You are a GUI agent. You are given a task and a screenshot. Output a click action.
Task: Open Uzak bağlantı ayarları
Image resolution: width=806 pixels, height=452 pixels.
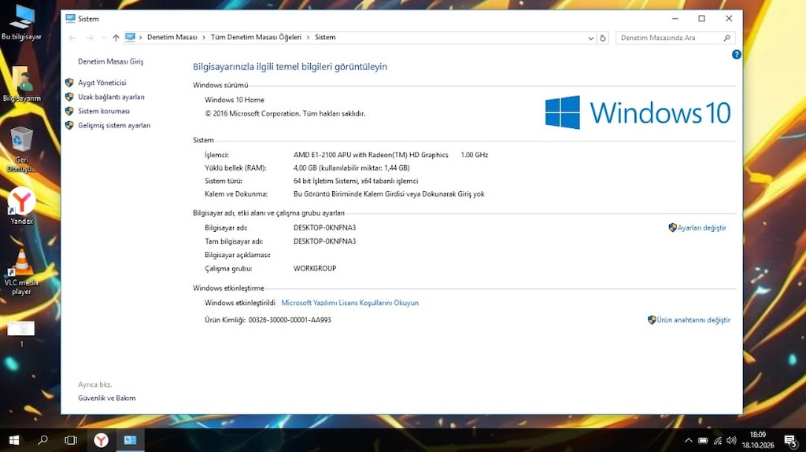coord(111,97)
